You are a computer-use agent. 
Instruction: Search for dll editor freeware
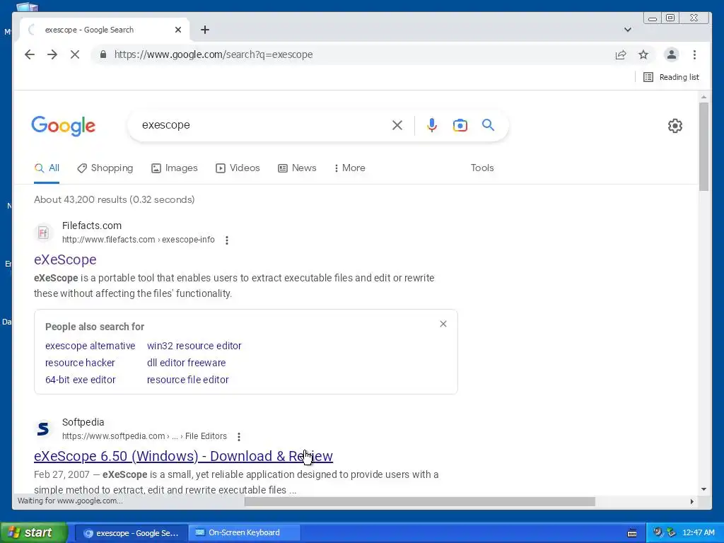186,363
